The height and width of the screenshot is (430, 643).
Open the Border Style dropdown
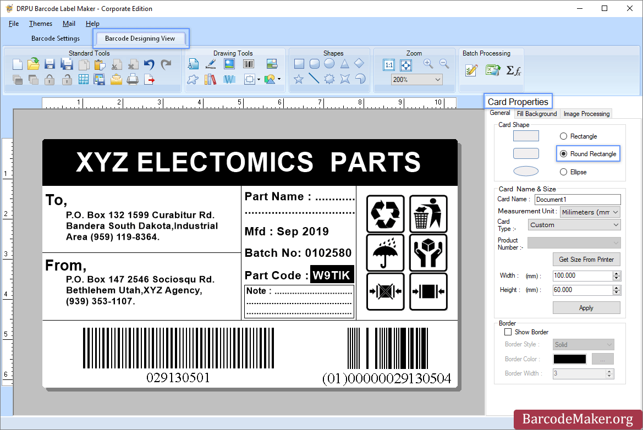pos(583,344)
